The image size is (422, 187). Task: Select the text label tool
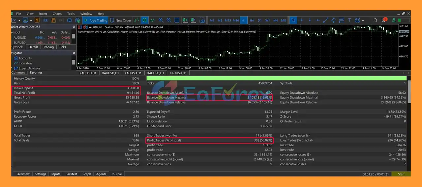click(x=349, y=20)
